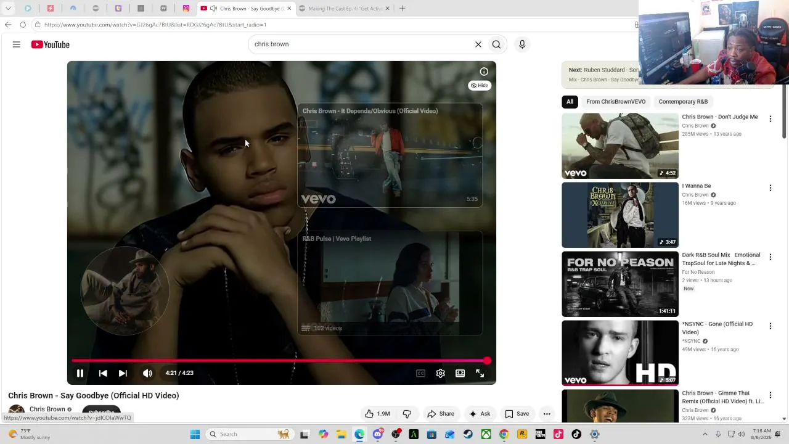
Task: Open the video player settings gear
Action: pos(440,373)
